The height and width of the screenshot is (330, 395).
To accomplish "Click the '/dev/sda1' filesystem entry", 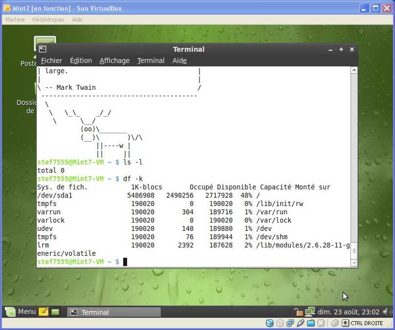I will pyautogui.click(x=55, y=195).
